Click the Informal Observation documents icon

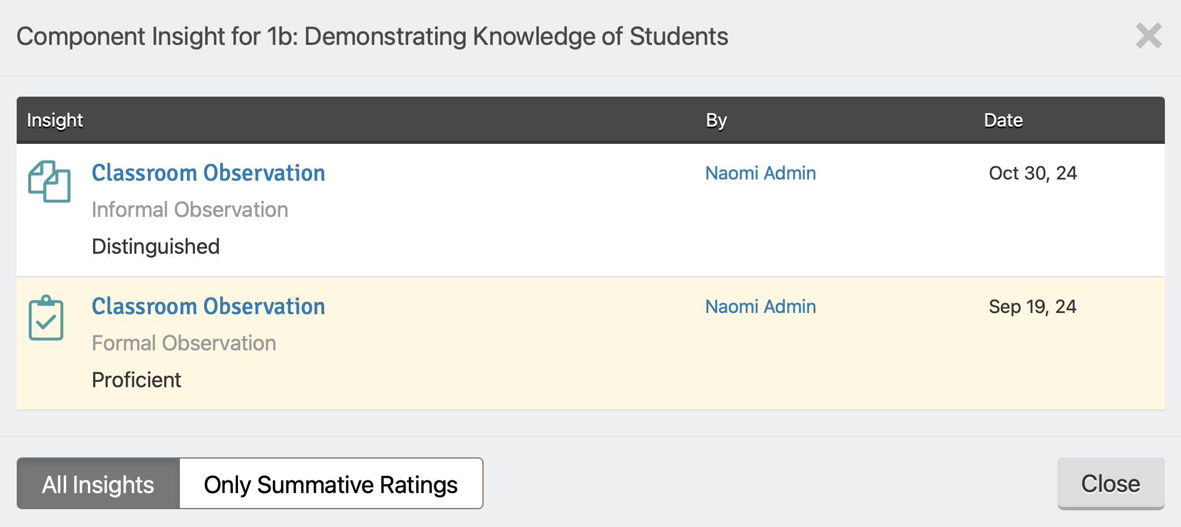[49, 181]
